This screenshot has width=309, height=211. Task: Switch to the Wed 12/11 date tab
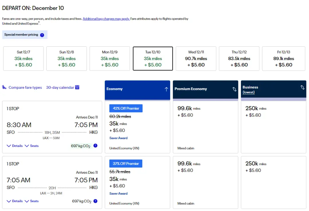(196, 59)
